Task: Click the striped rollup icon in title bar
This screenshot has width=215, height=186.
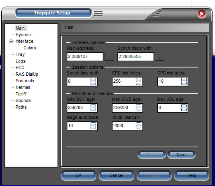Action: 157,14
